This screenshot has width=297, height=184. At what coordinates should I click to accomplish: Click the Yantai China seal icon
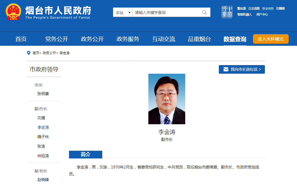tap(227, 12)
